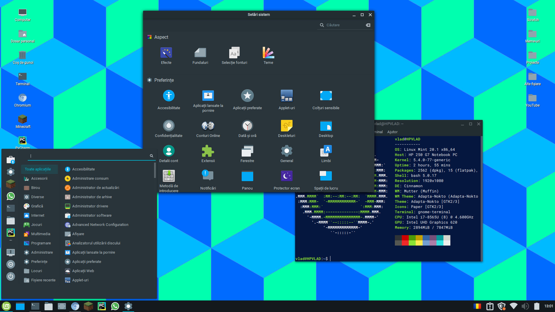Viewport: 555px width, 312px height.
Task: Open the Extensii puzzle icon
Action: point(208,151)
